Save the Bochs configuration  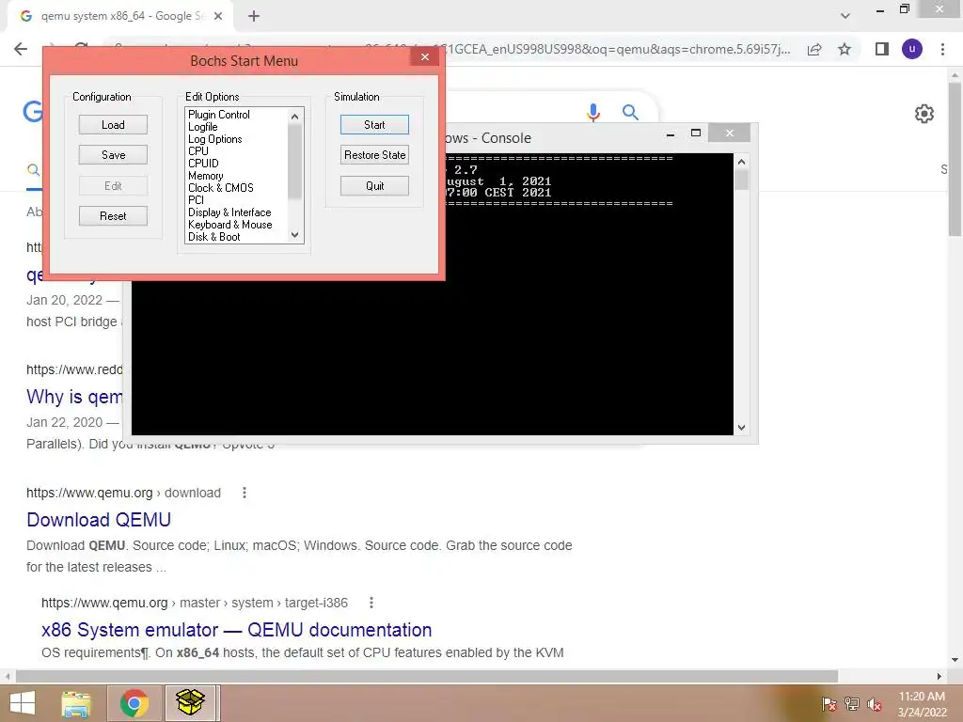pyautogui.click(x=113, y=155)
